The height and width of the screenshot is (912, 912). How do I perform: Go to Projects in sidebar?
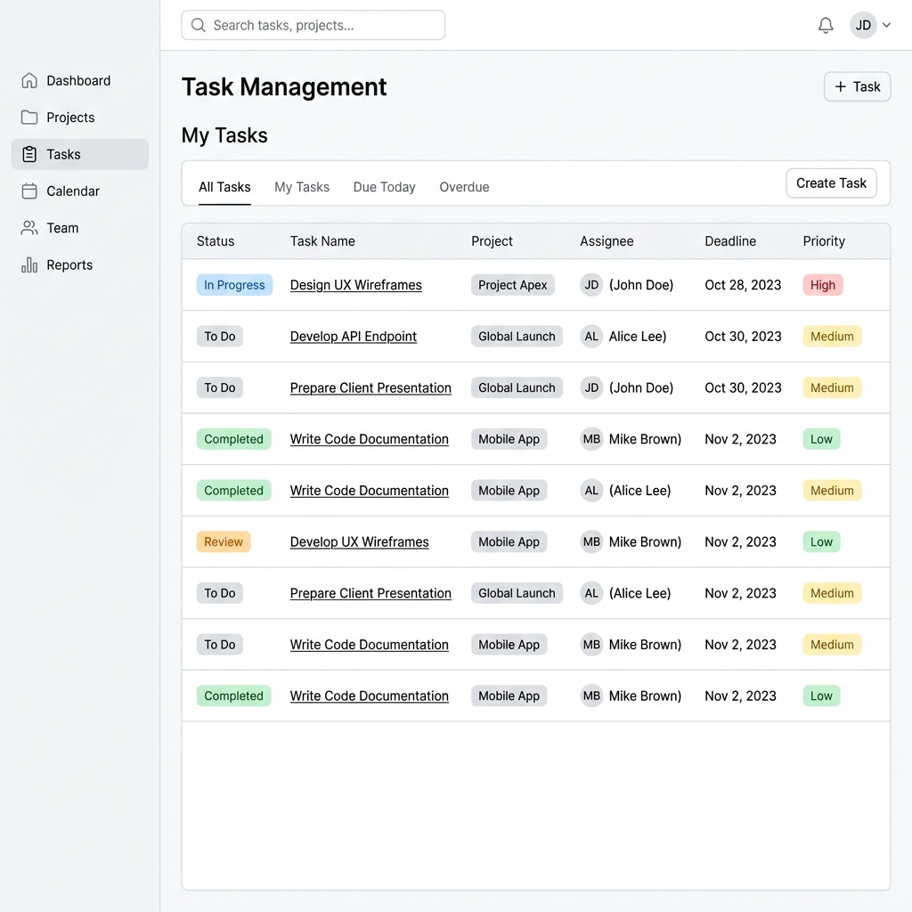coord(79,118)
